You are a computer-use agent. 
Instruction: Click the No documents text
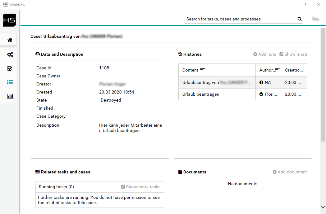[x=243, y=184]
